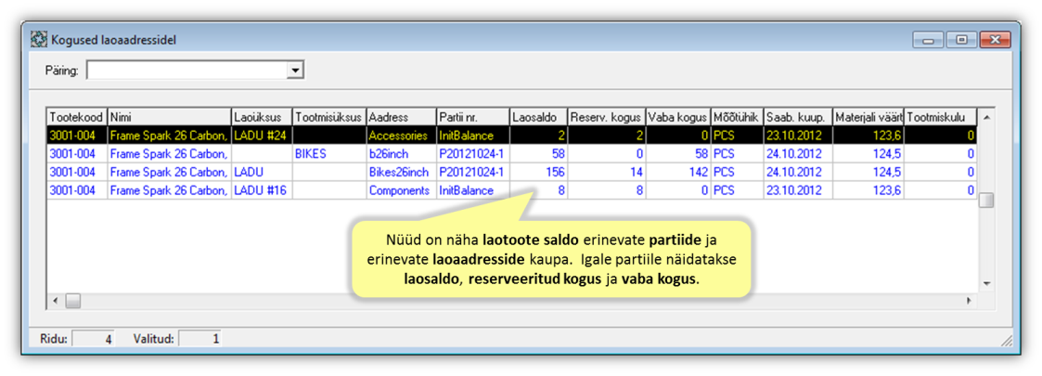Click the Reserv. kogus column header

606,116
